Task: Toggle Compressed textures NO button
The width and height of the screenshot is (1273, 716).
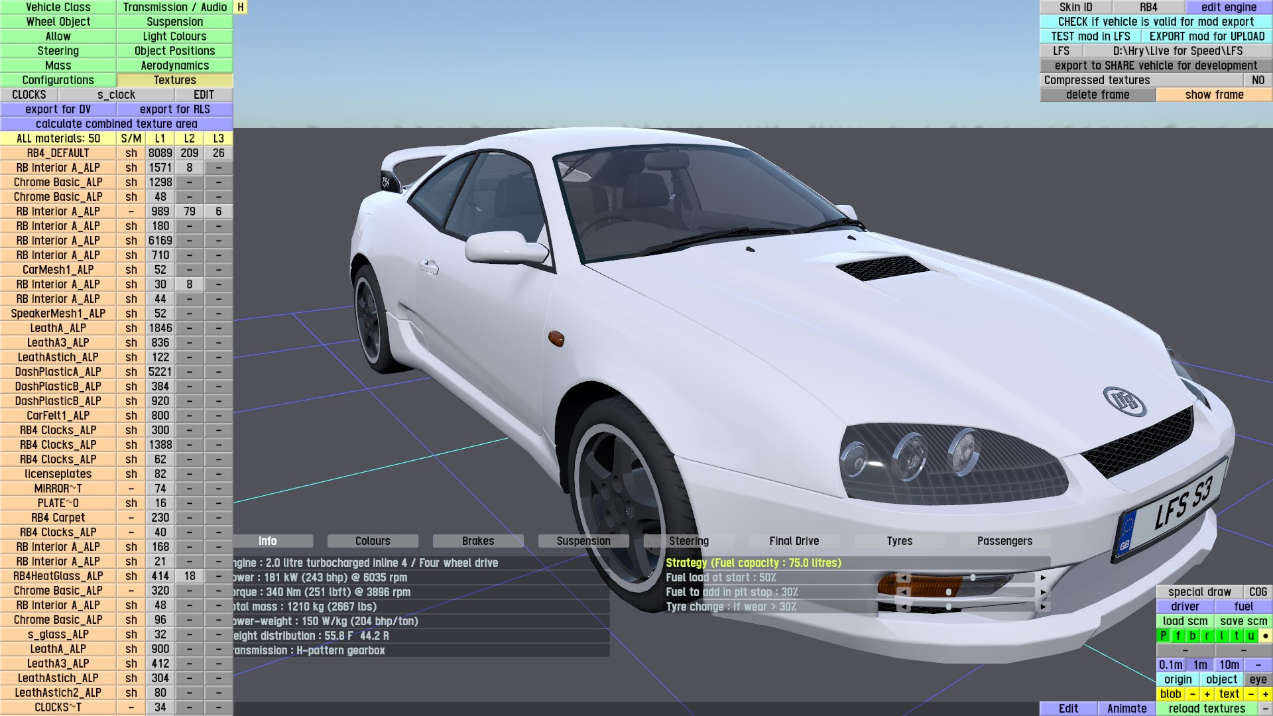Action: 1258,80
